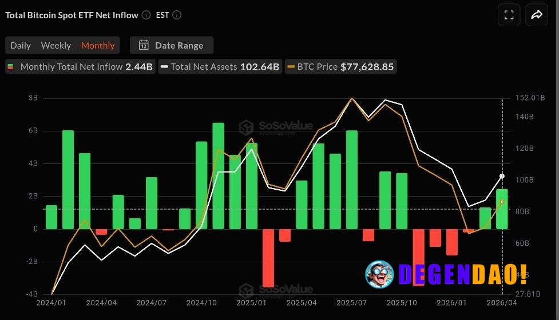Click the 152.01B right axis label
The width and height of the screenshot is (559, 320).
[530, 98]
